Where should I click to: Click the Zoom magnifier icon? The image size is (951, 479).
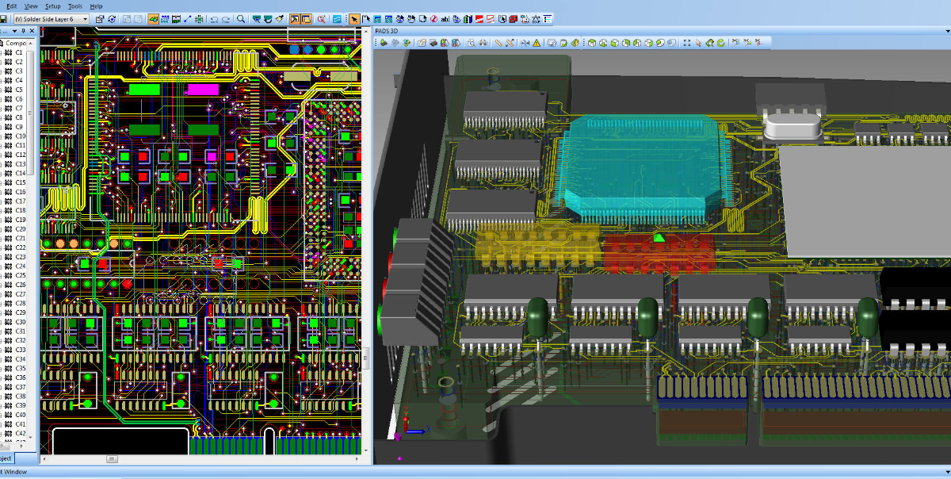[x=241, y=18]
